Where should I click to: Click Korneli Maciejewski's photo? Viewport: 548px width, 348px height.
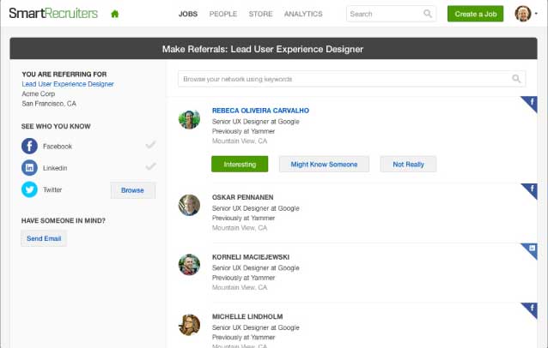(x=189, y=265)
